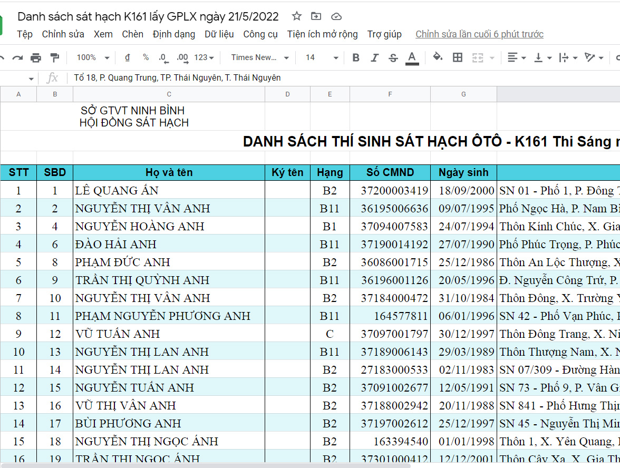This screenshot has width=620, height=468.
Task: Click the Fill color paint bucket
Action: click(437, 57)
